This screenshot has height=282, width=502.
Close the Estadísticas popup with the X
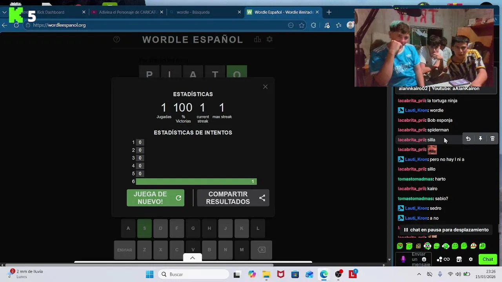265,87
